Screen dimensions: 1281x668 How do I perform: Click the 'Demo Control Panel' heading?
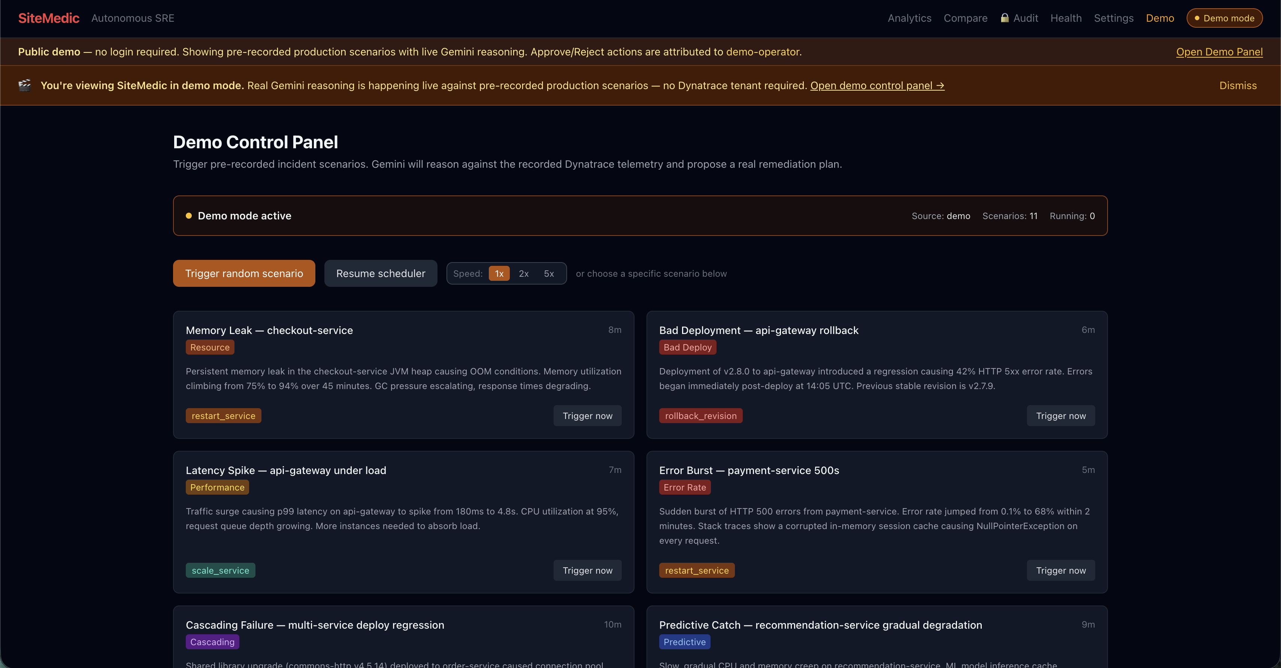tap(255, 142)
